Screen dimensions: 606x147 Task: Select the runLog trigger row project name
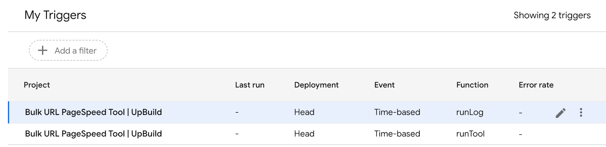click(x=93, y=112)
